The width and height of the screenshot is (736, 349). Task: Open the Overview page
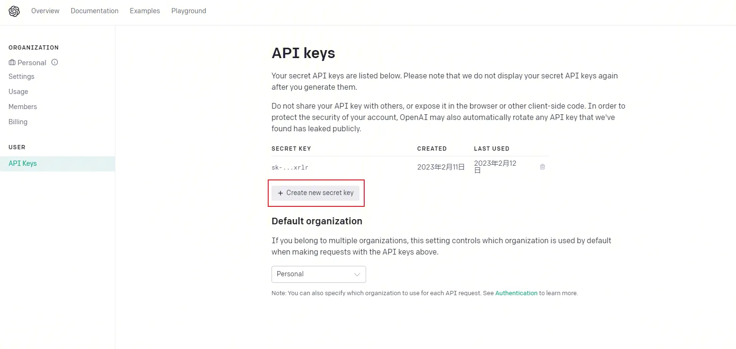[x=45, y=11]
